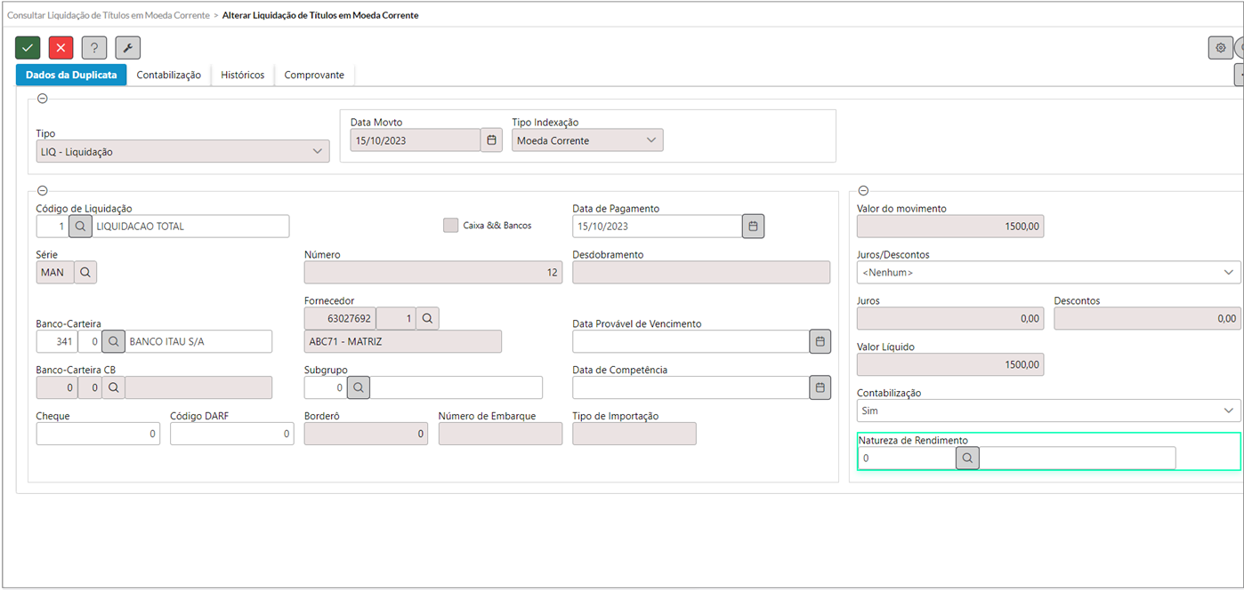Open calendar picker for Data de Pagamento
Viewport: 1244px width, 590px height.
(753, 227)
